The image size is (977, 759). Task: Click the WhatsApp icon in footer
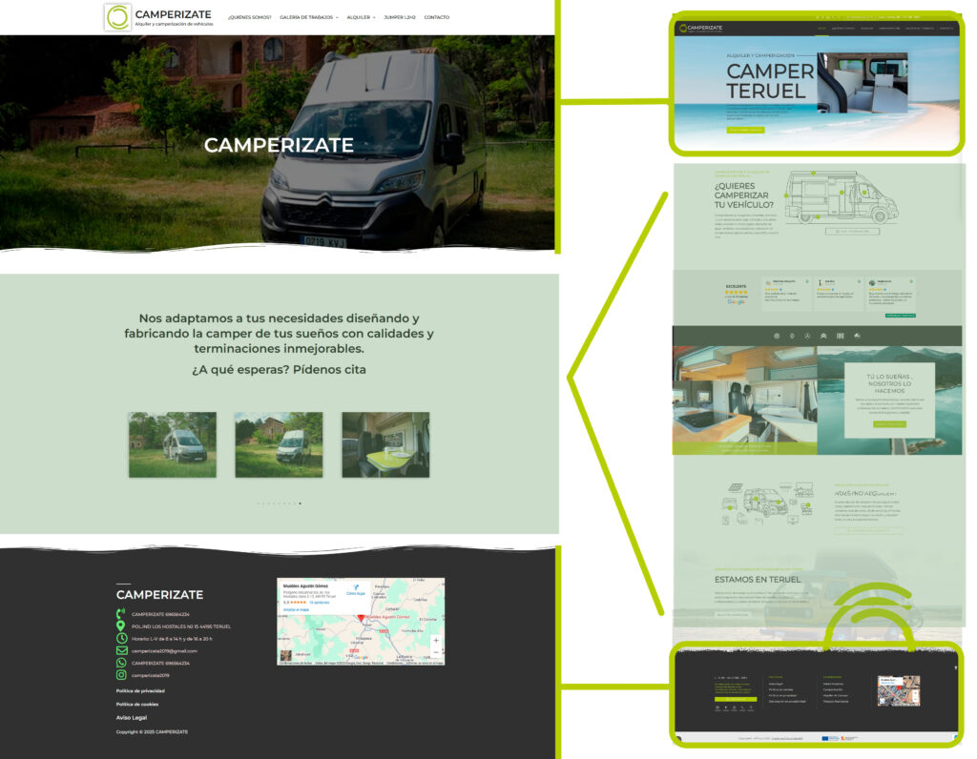121,663
